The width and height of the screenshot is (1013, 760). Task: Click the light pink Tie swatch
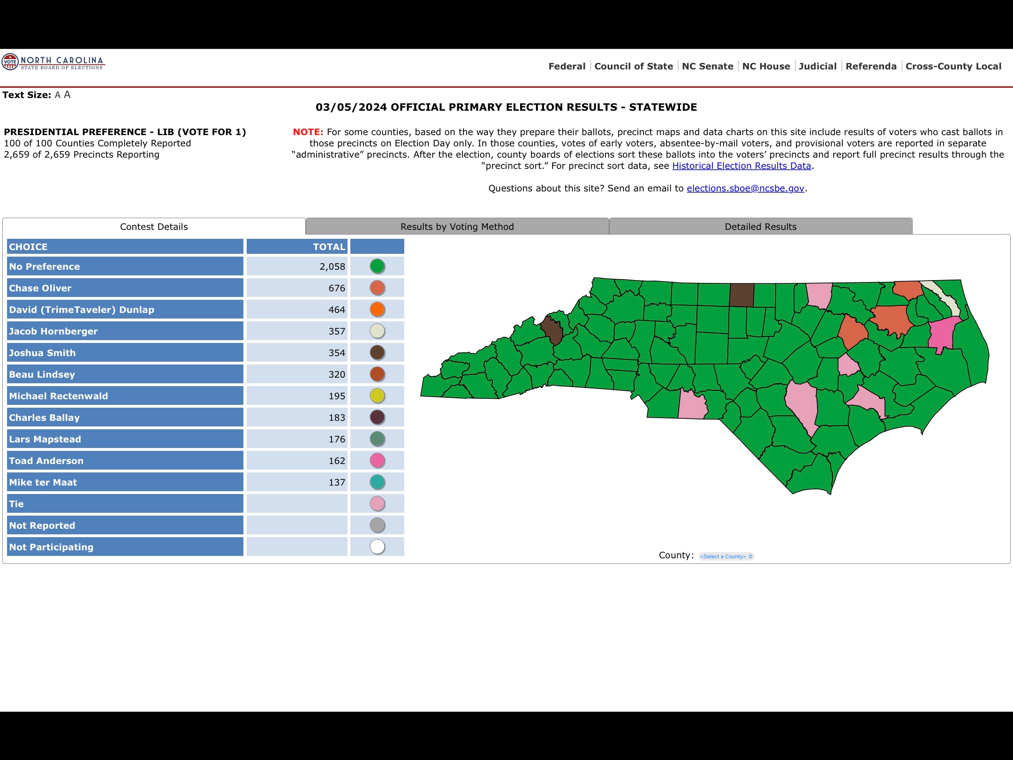[377, 504]
